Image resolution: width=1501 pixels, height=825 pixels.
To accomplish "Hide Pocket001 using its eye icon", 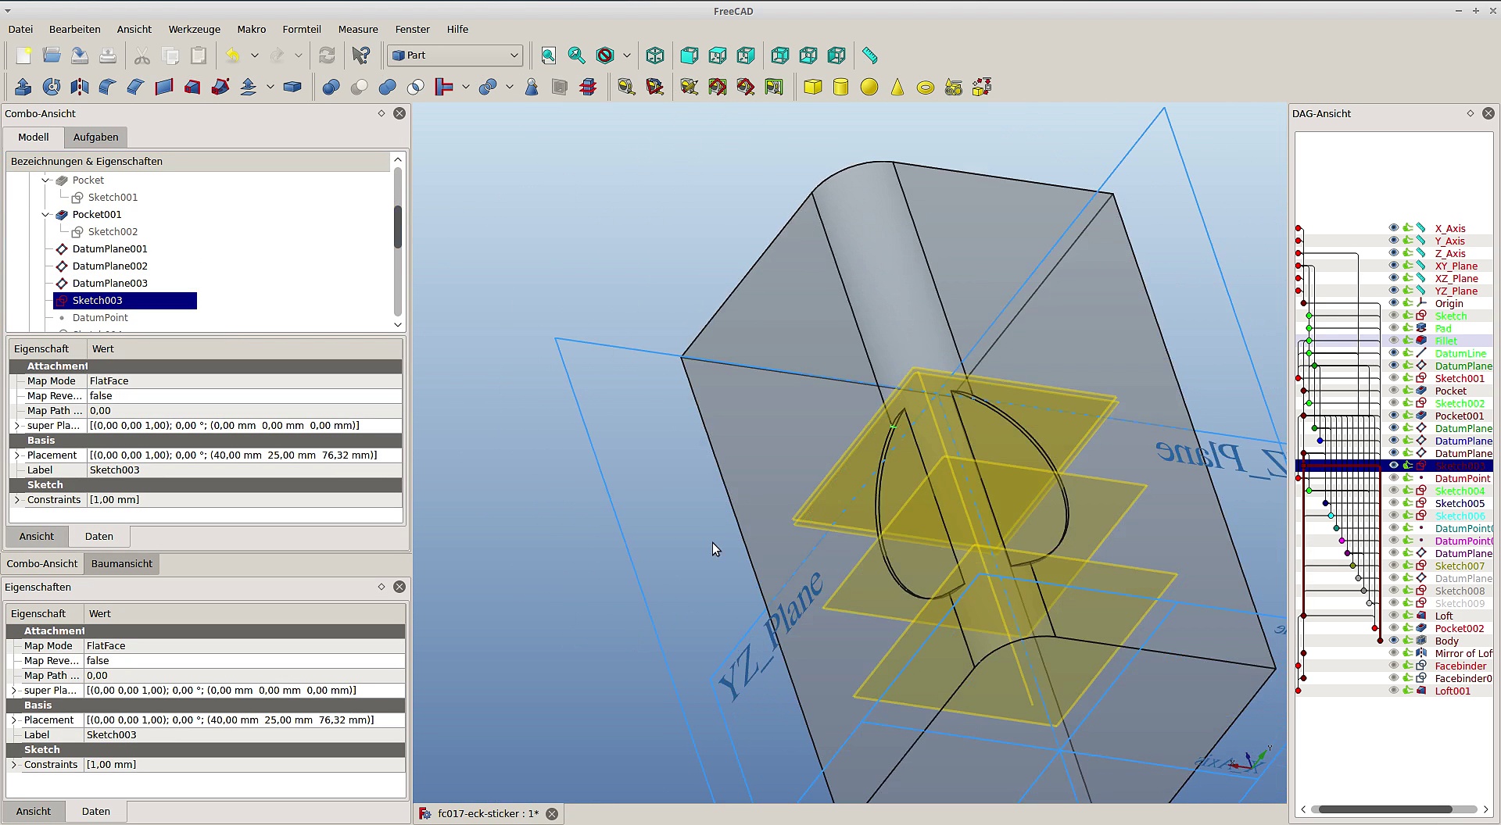I will (x=1393, y=416).
